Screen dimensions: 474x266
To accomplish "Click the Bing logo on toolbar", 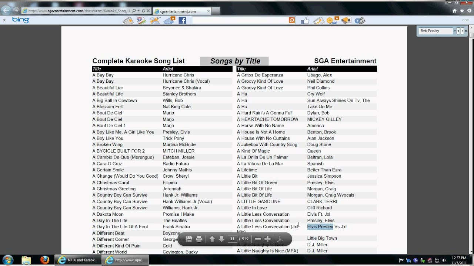I will click(21, 20).
